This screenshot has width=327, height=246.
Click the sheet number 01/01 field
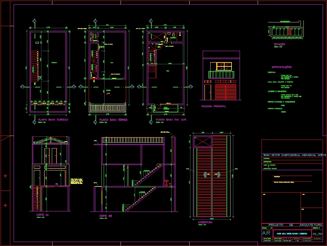[317, 234]
